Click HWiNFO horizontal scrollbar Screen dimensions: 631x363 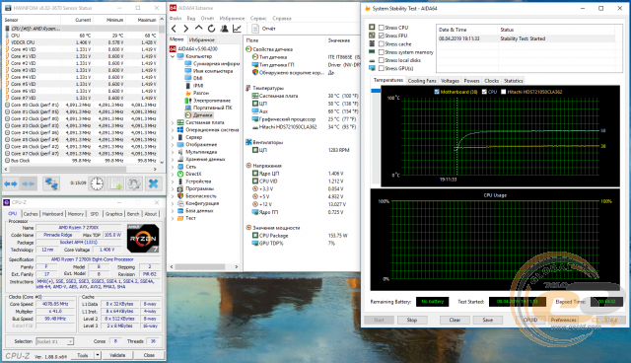coord(81,169)
